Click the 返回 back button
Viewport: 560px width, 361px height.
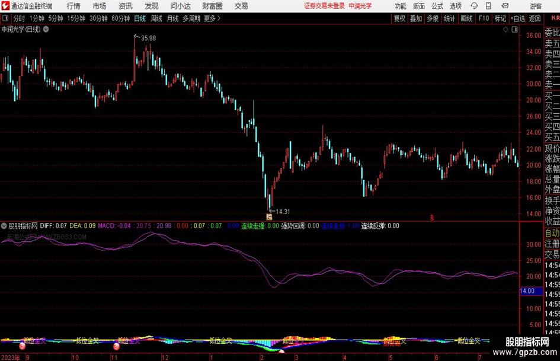[x=535, y=18]
